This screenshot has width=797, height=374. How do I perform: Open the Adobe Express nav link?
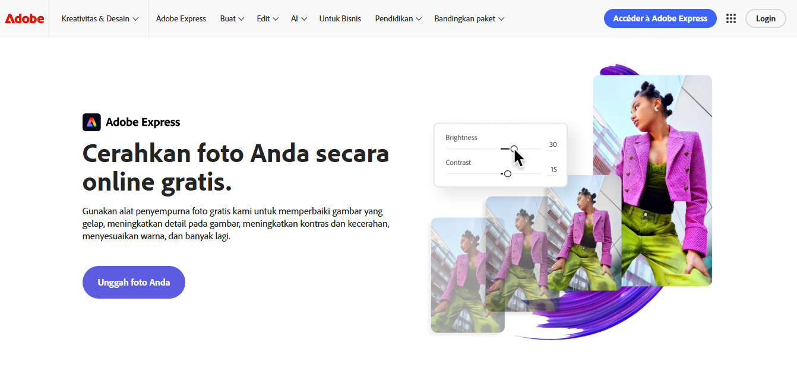[181, 18]
